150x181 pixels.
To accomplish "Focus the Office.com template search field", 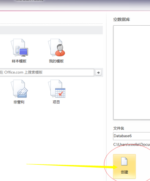I will pos(47,73).
